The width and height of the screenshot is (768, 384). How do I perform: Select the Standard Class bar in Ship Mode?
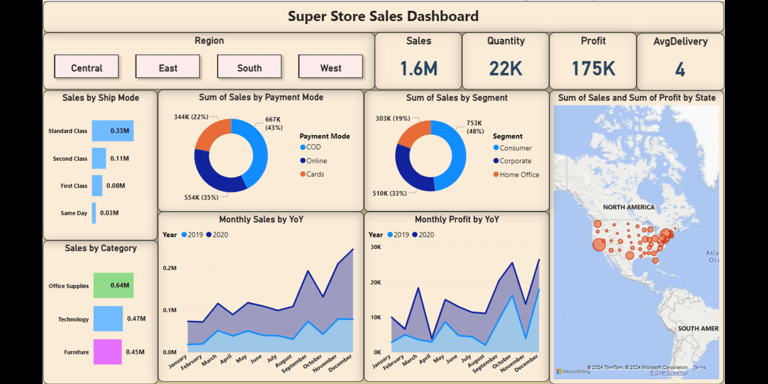[x=112, y=131]
